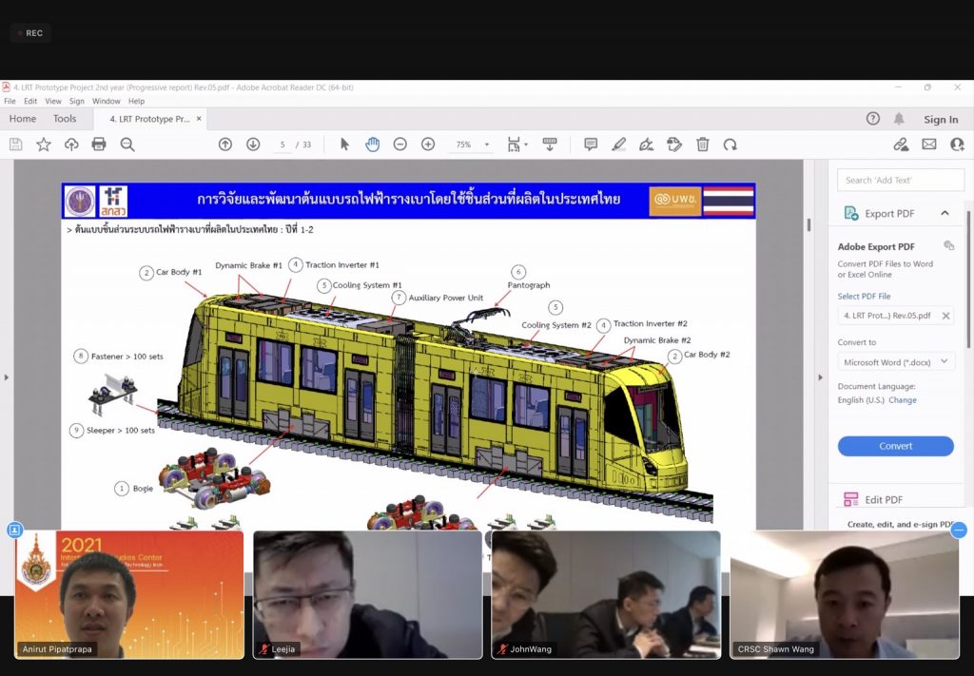
Task: Click the delete trash icon
Action: click(x=703, y=145)
